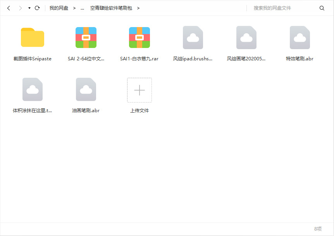The height and width of the screenshot is (236, 334).
Task: Expand the collapsed breadcrumb ellipsis
Action: pyautogui.click(x=82, y=8)
